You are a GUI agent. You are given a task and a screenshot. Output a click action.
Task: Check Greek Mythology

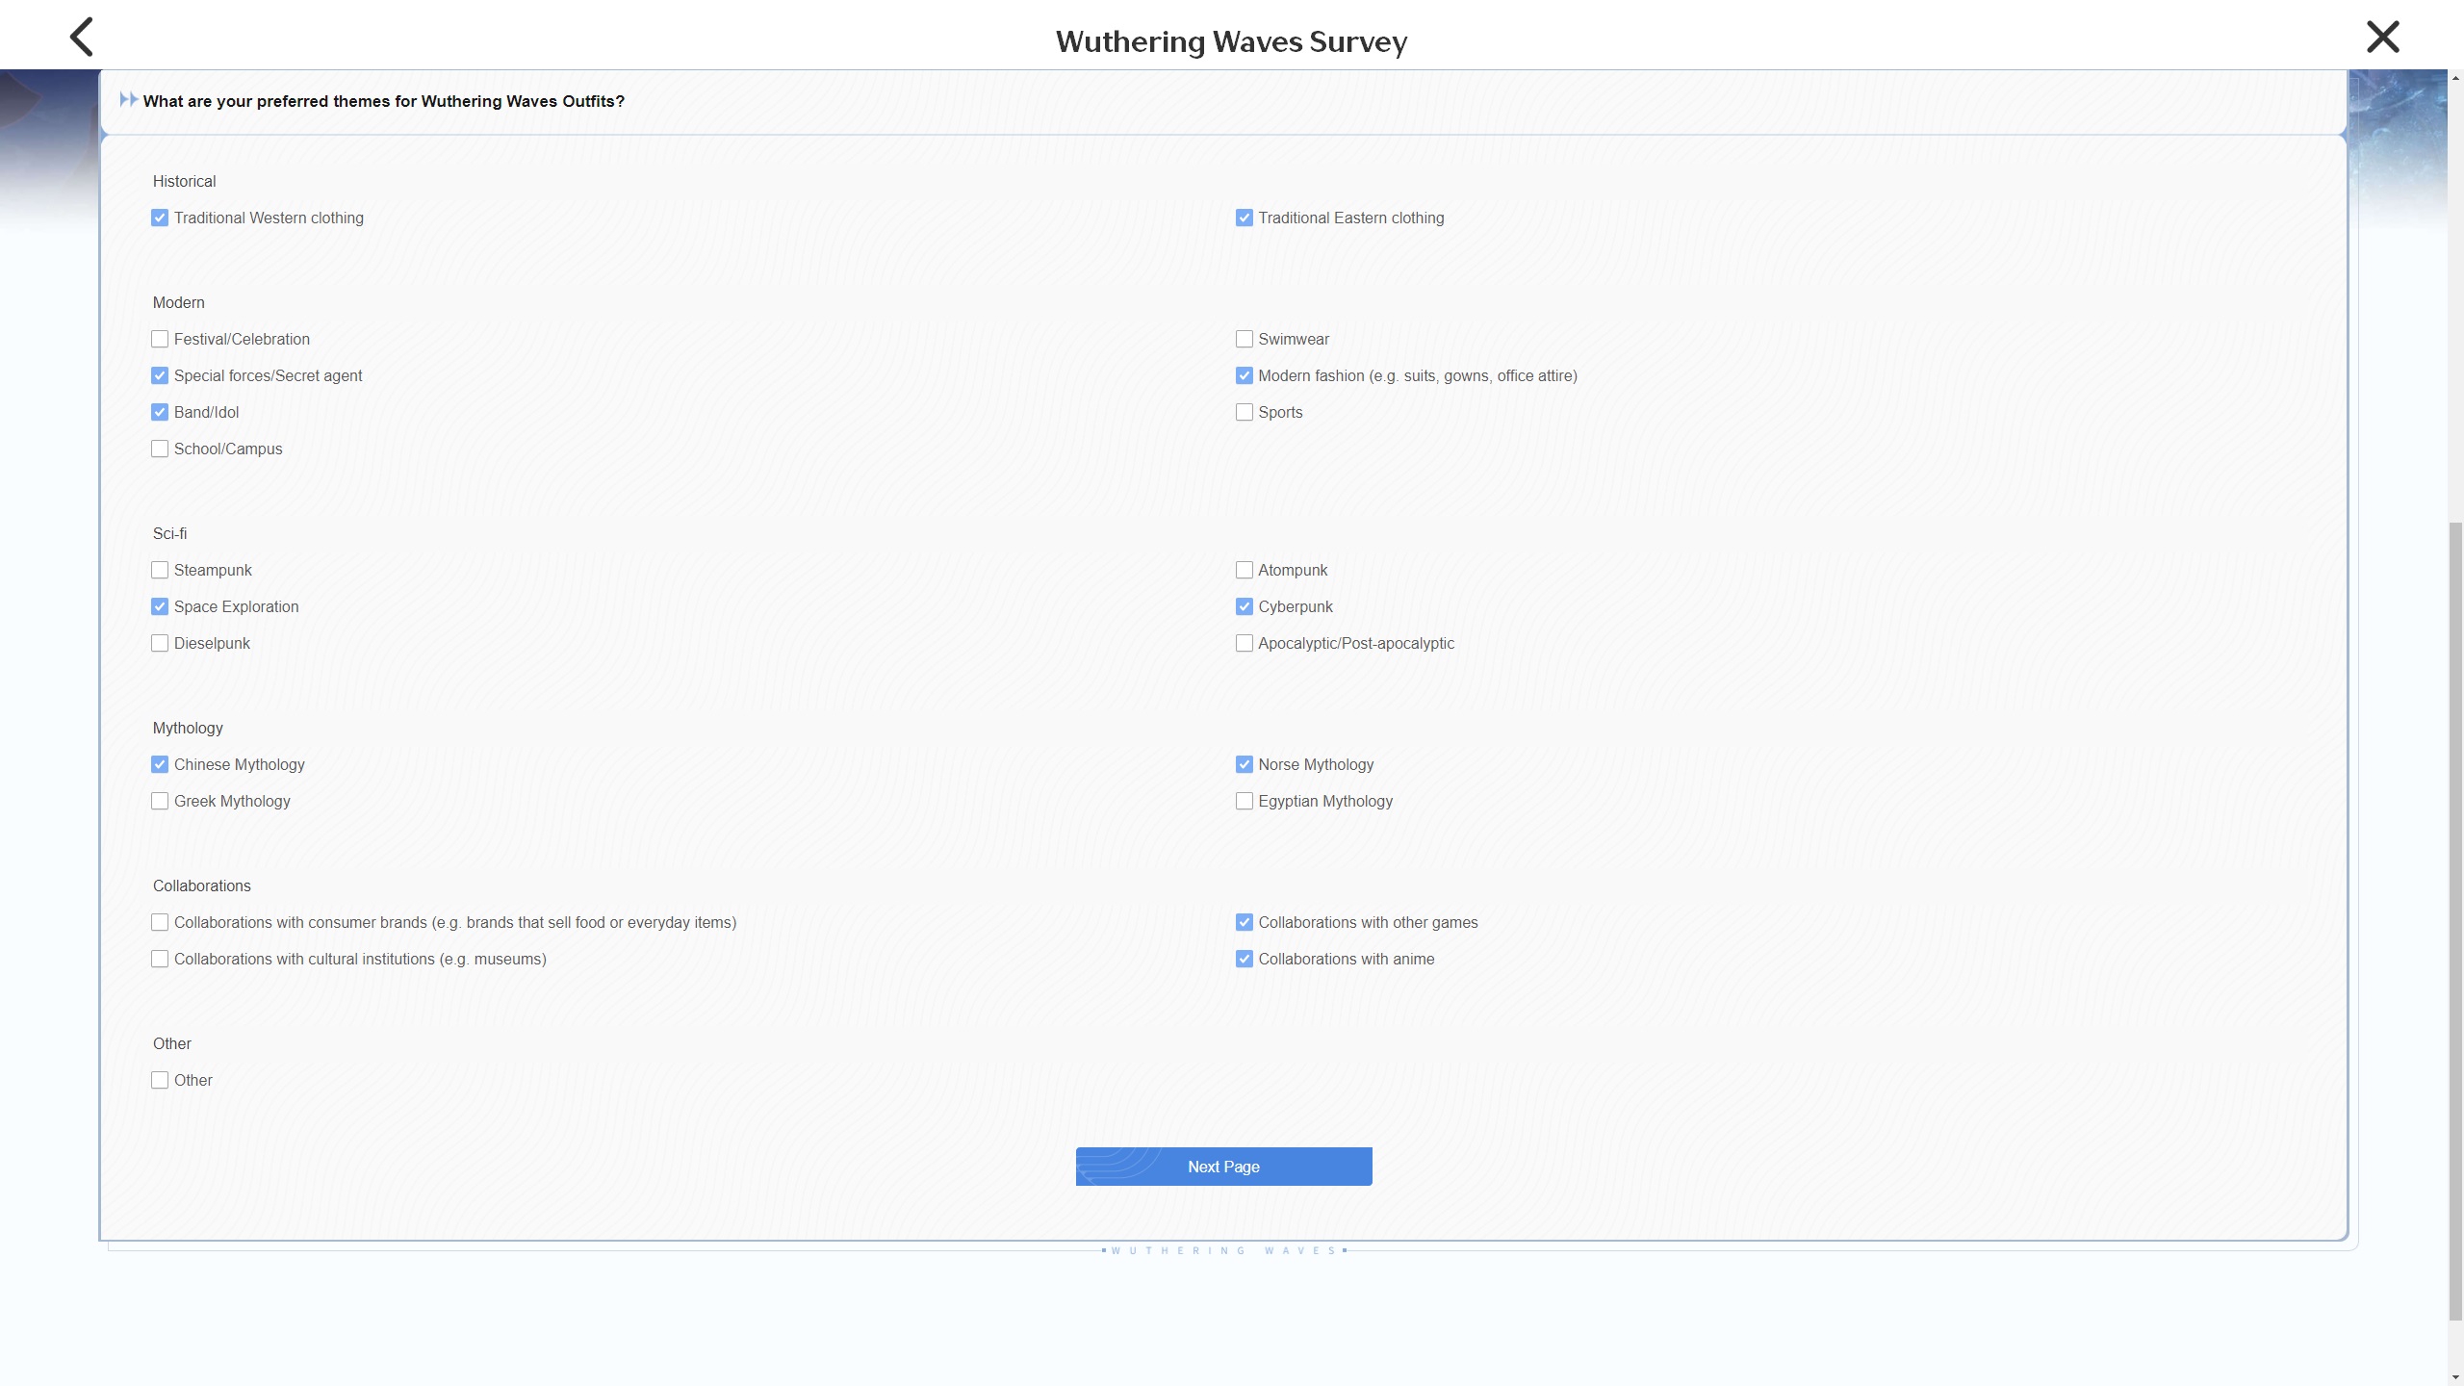(x=160, y=802)
